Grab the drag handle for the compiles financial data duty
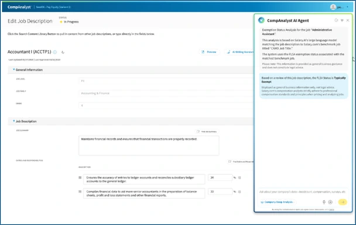This screenshot has height=225, width=356. pos(80,192)
